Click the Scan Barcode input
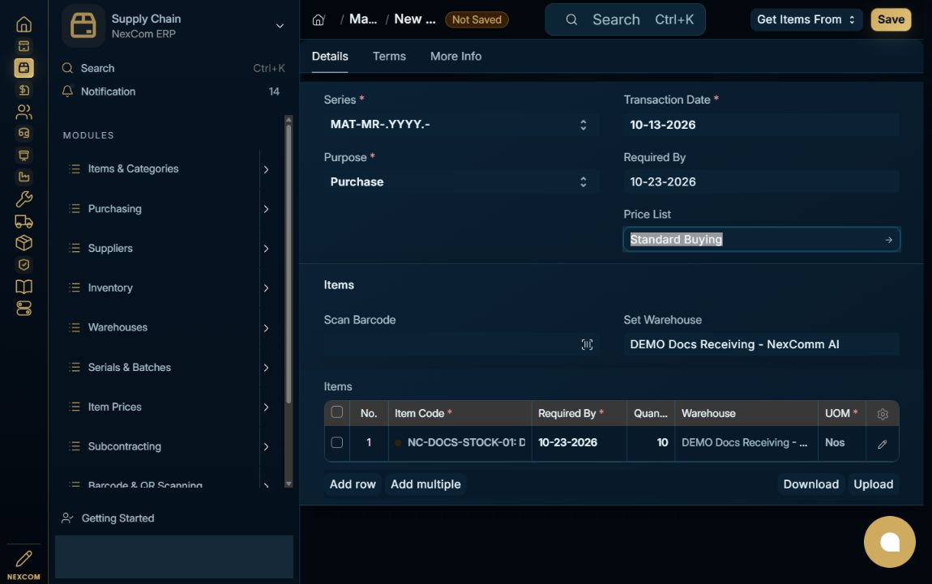 (x=461, y=344)
